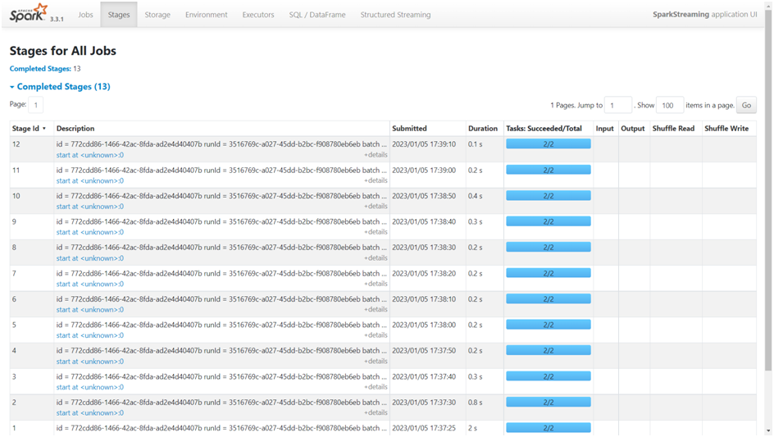Open 'start at <unknown>:0' link for stage 10

tap(90, 207)
